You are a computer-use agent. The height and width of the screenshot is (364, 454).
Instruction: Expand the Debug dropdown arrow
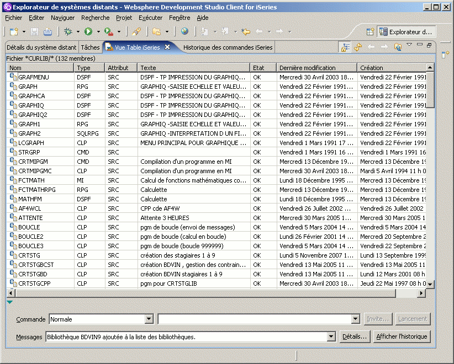(78, 31)
